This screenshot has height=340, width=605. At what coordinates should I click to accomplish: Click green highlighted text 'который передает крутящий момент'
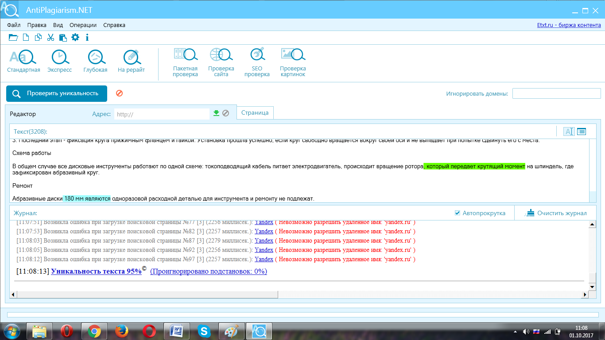(474, 166)
